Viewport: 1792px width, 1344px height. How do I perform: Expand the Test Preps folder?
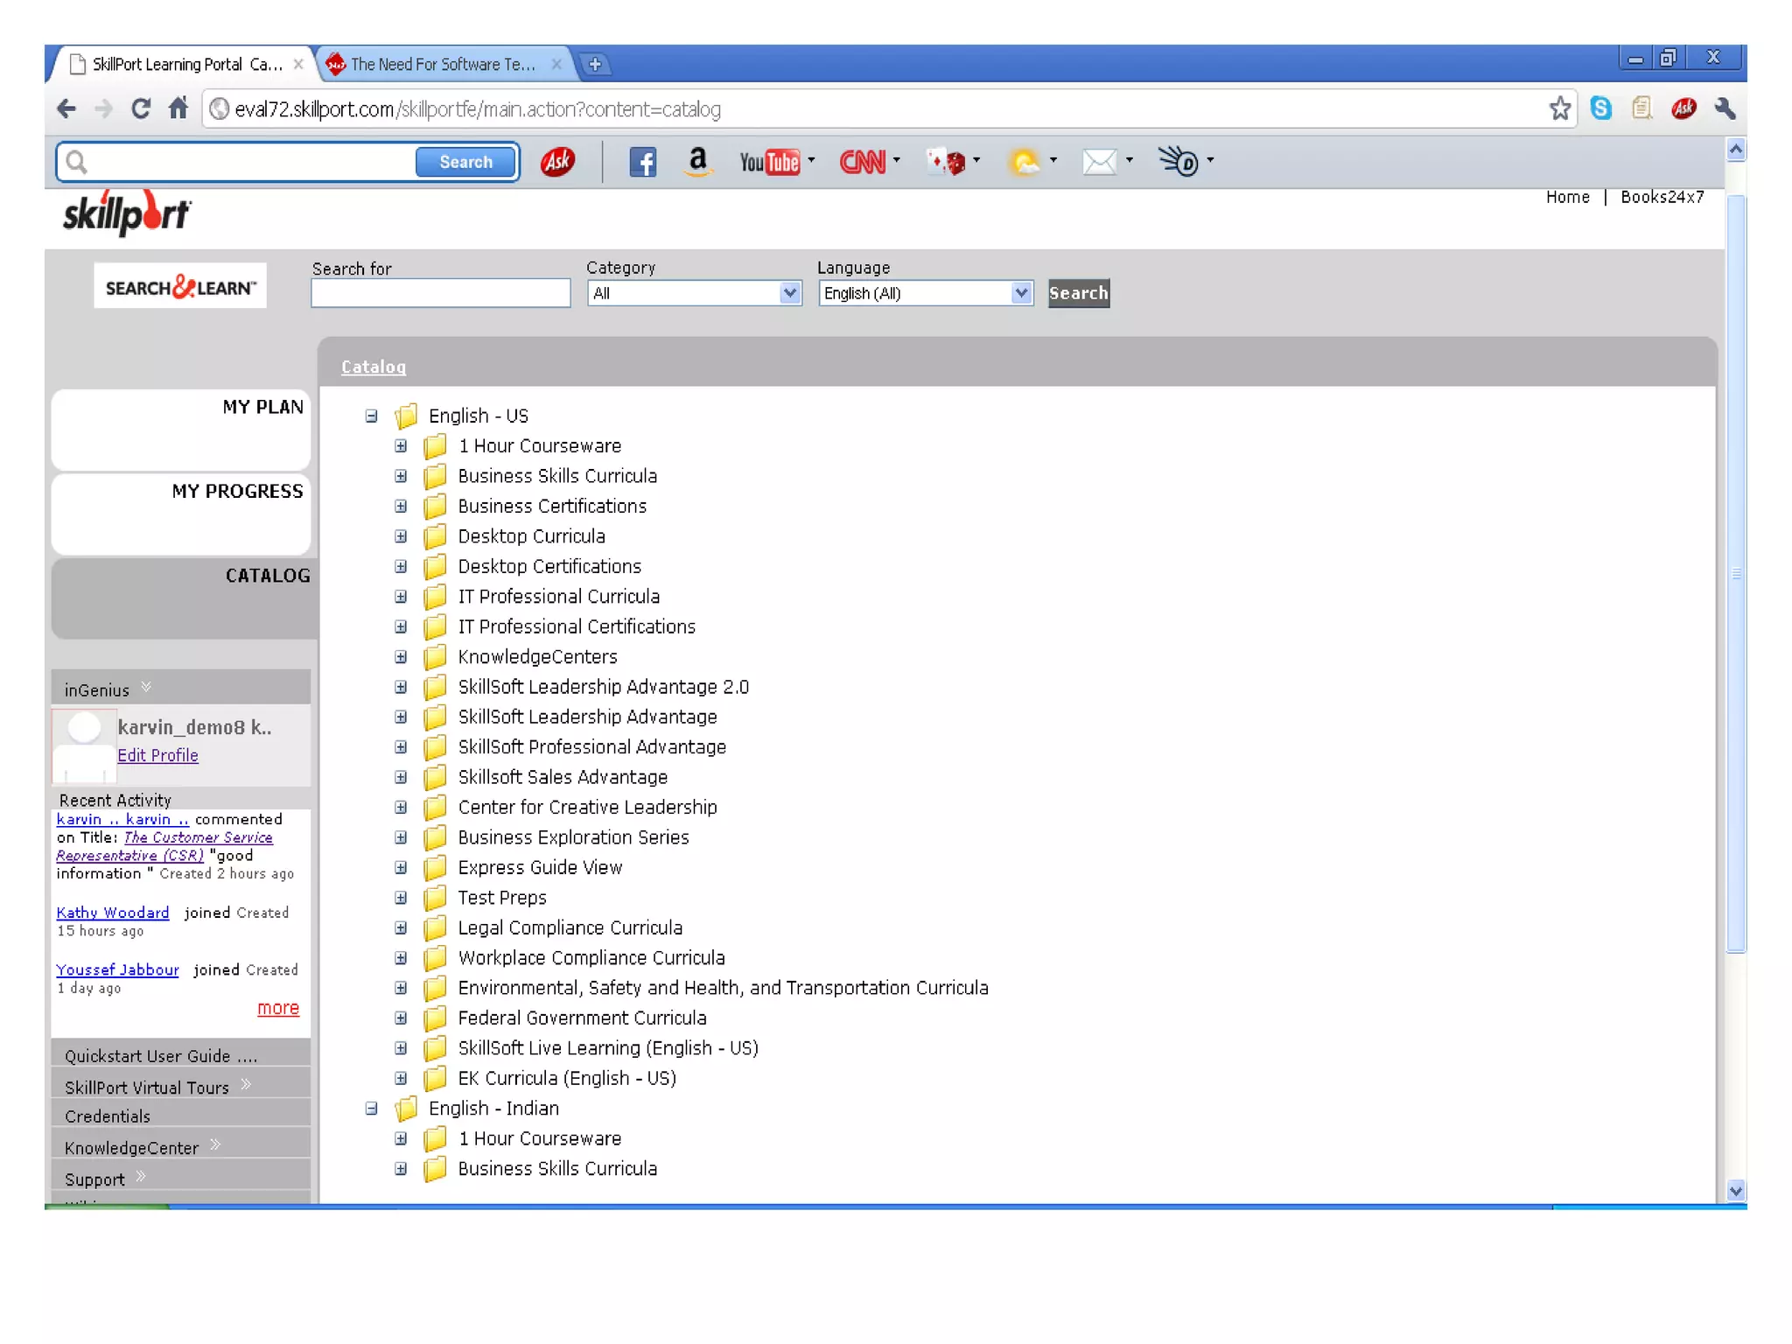pyautogui.click(x=401, y=898)
